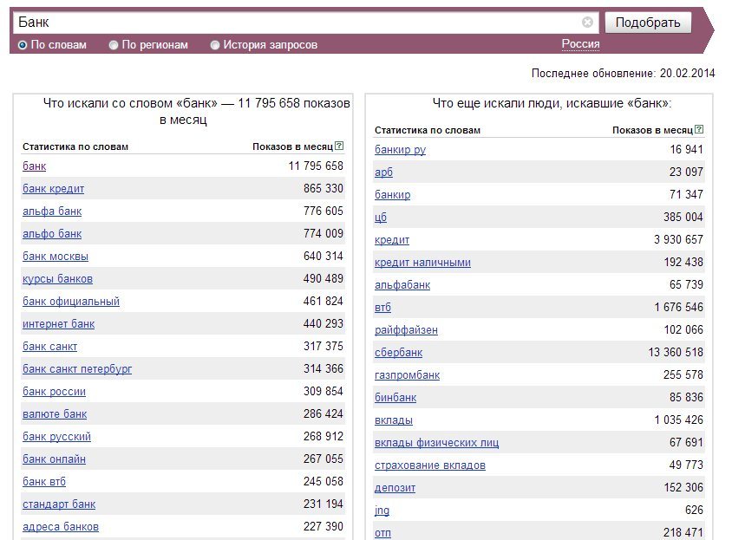Click the 'Подобрать' button
The height and width of the screenshot is (540, 745).
click(x=648, y=23)
